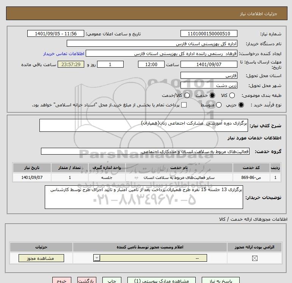
Task: Click delivery city field زرین دشت
Action: tap(209, 85)
